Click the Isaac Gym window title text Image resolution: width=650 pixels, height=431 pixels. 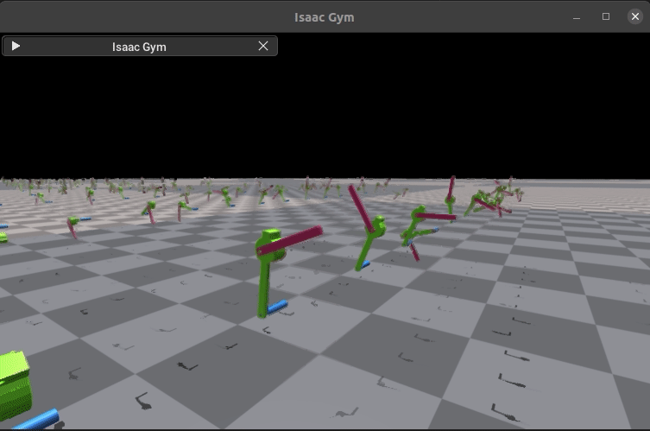pyautogui.click(x=325, y=17)
